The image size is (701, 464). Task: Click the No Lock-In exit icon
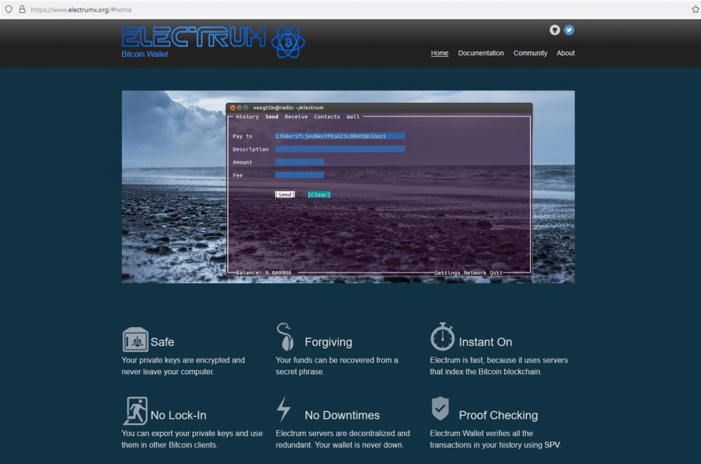point(135,411)
